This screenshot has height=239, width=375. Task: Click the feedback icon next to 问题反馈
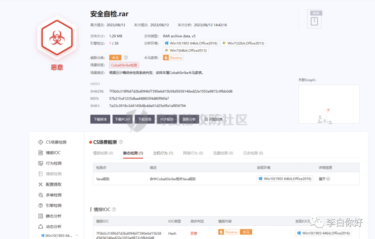(x=206, y=119)
